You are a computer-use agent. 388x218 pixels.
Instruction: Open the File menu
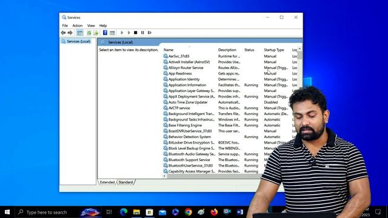pyautogui.click(x=65, y=25)
